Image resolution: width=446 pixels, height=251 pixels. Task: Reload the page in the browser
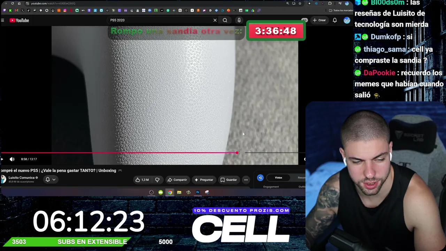pos(13,3)
